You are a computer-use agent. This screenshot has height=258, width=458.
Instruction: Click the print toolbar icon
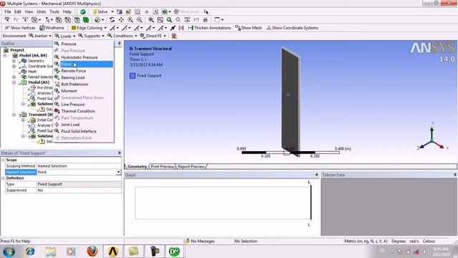(x=205, y=19)
